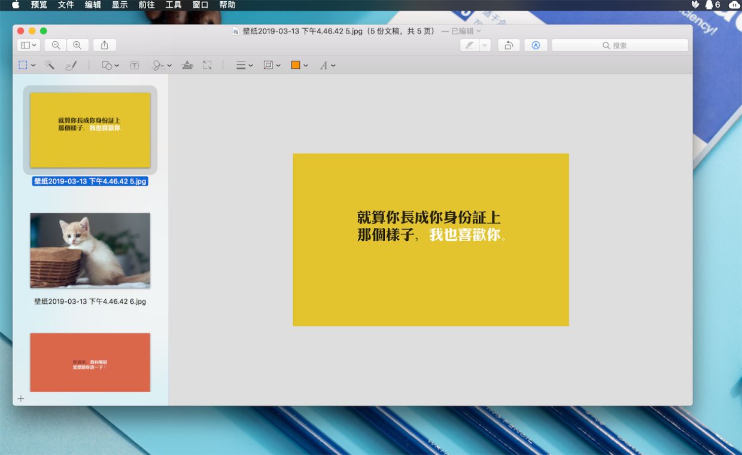Click the document icon in title bar
This screenshot has height=455, width=742.
point(236,31)
